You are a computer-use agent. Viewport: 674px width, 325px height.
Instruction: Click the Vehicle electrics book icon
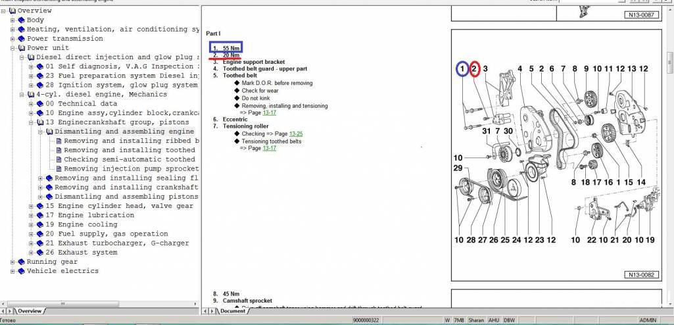click(x=21, y=271)
